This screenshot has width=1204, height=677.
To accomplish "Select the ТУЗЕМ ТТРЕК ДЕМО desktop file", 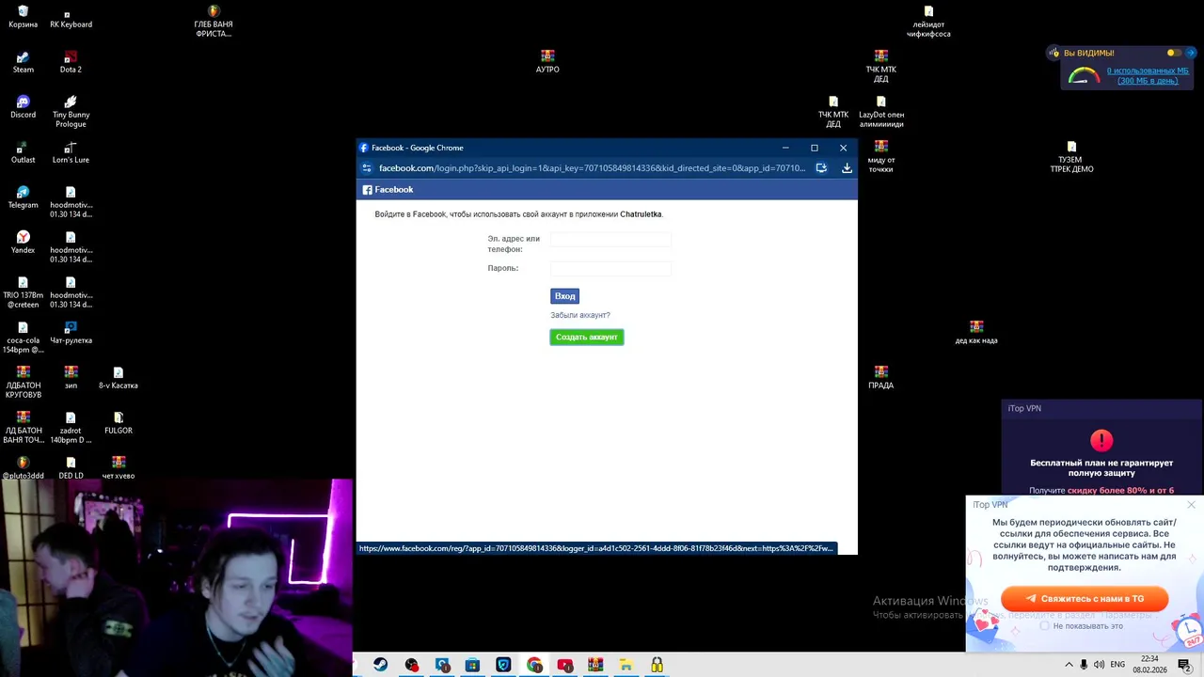I will (x=1071, y=156).
